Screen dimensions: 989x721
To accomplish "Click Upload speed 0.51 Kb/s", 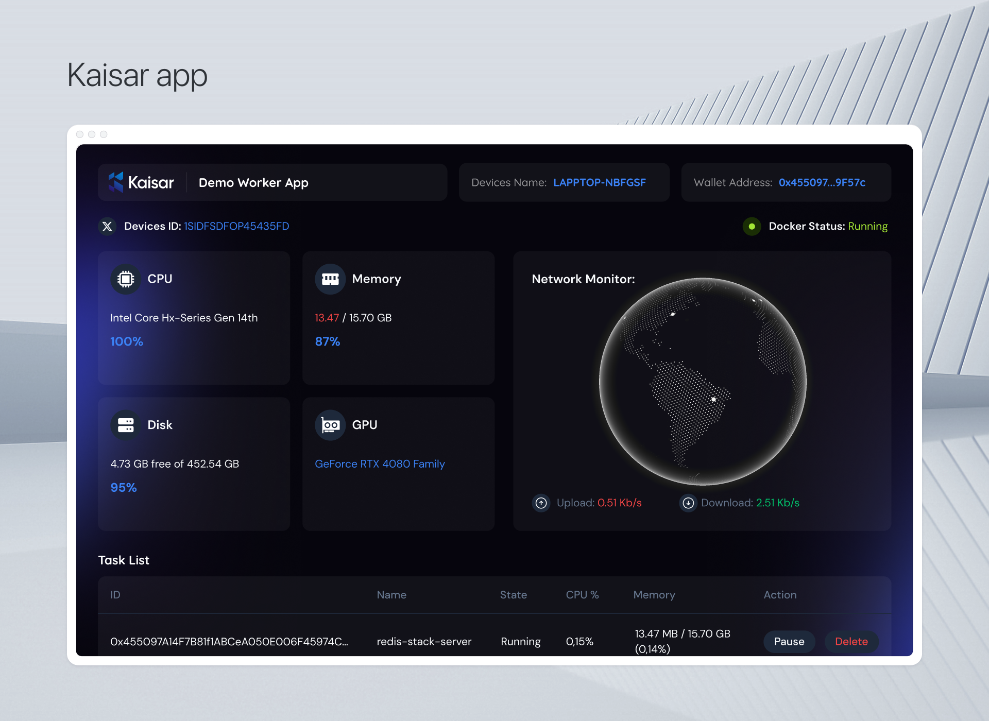I will 620,503.
